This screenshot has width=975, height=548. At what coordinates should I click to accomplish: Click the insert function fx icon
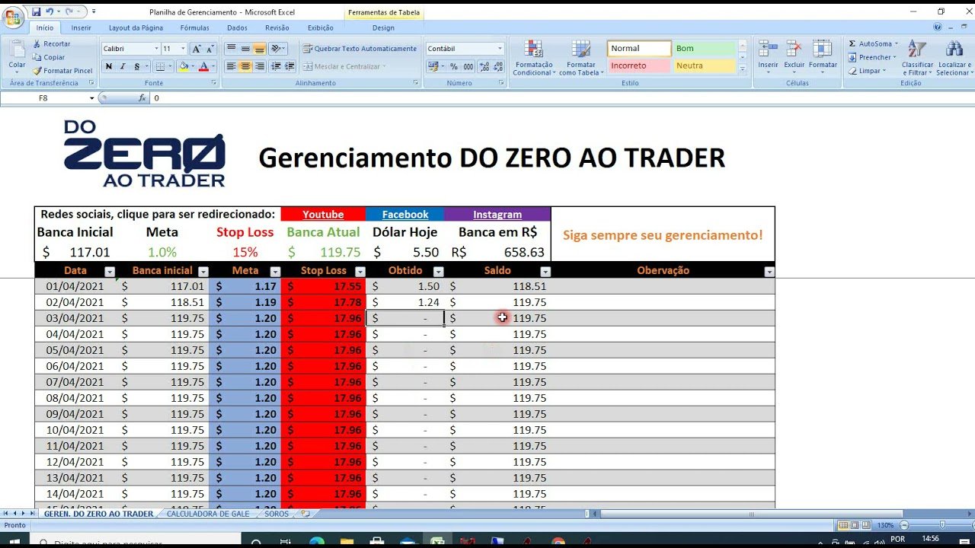(142, 98)
